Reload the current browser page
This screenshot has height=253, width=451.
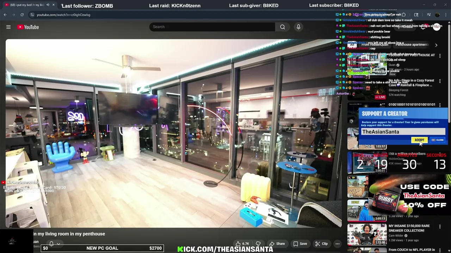click(22, 15)
